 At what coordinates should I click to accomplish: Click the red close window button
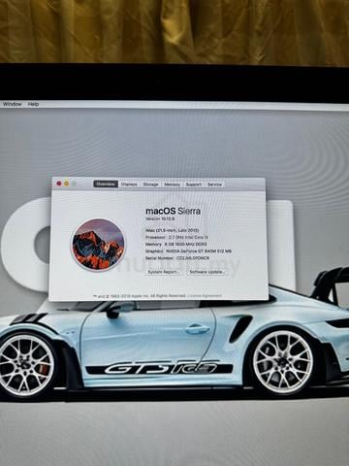pyautogui.click(x=59, y=183)
